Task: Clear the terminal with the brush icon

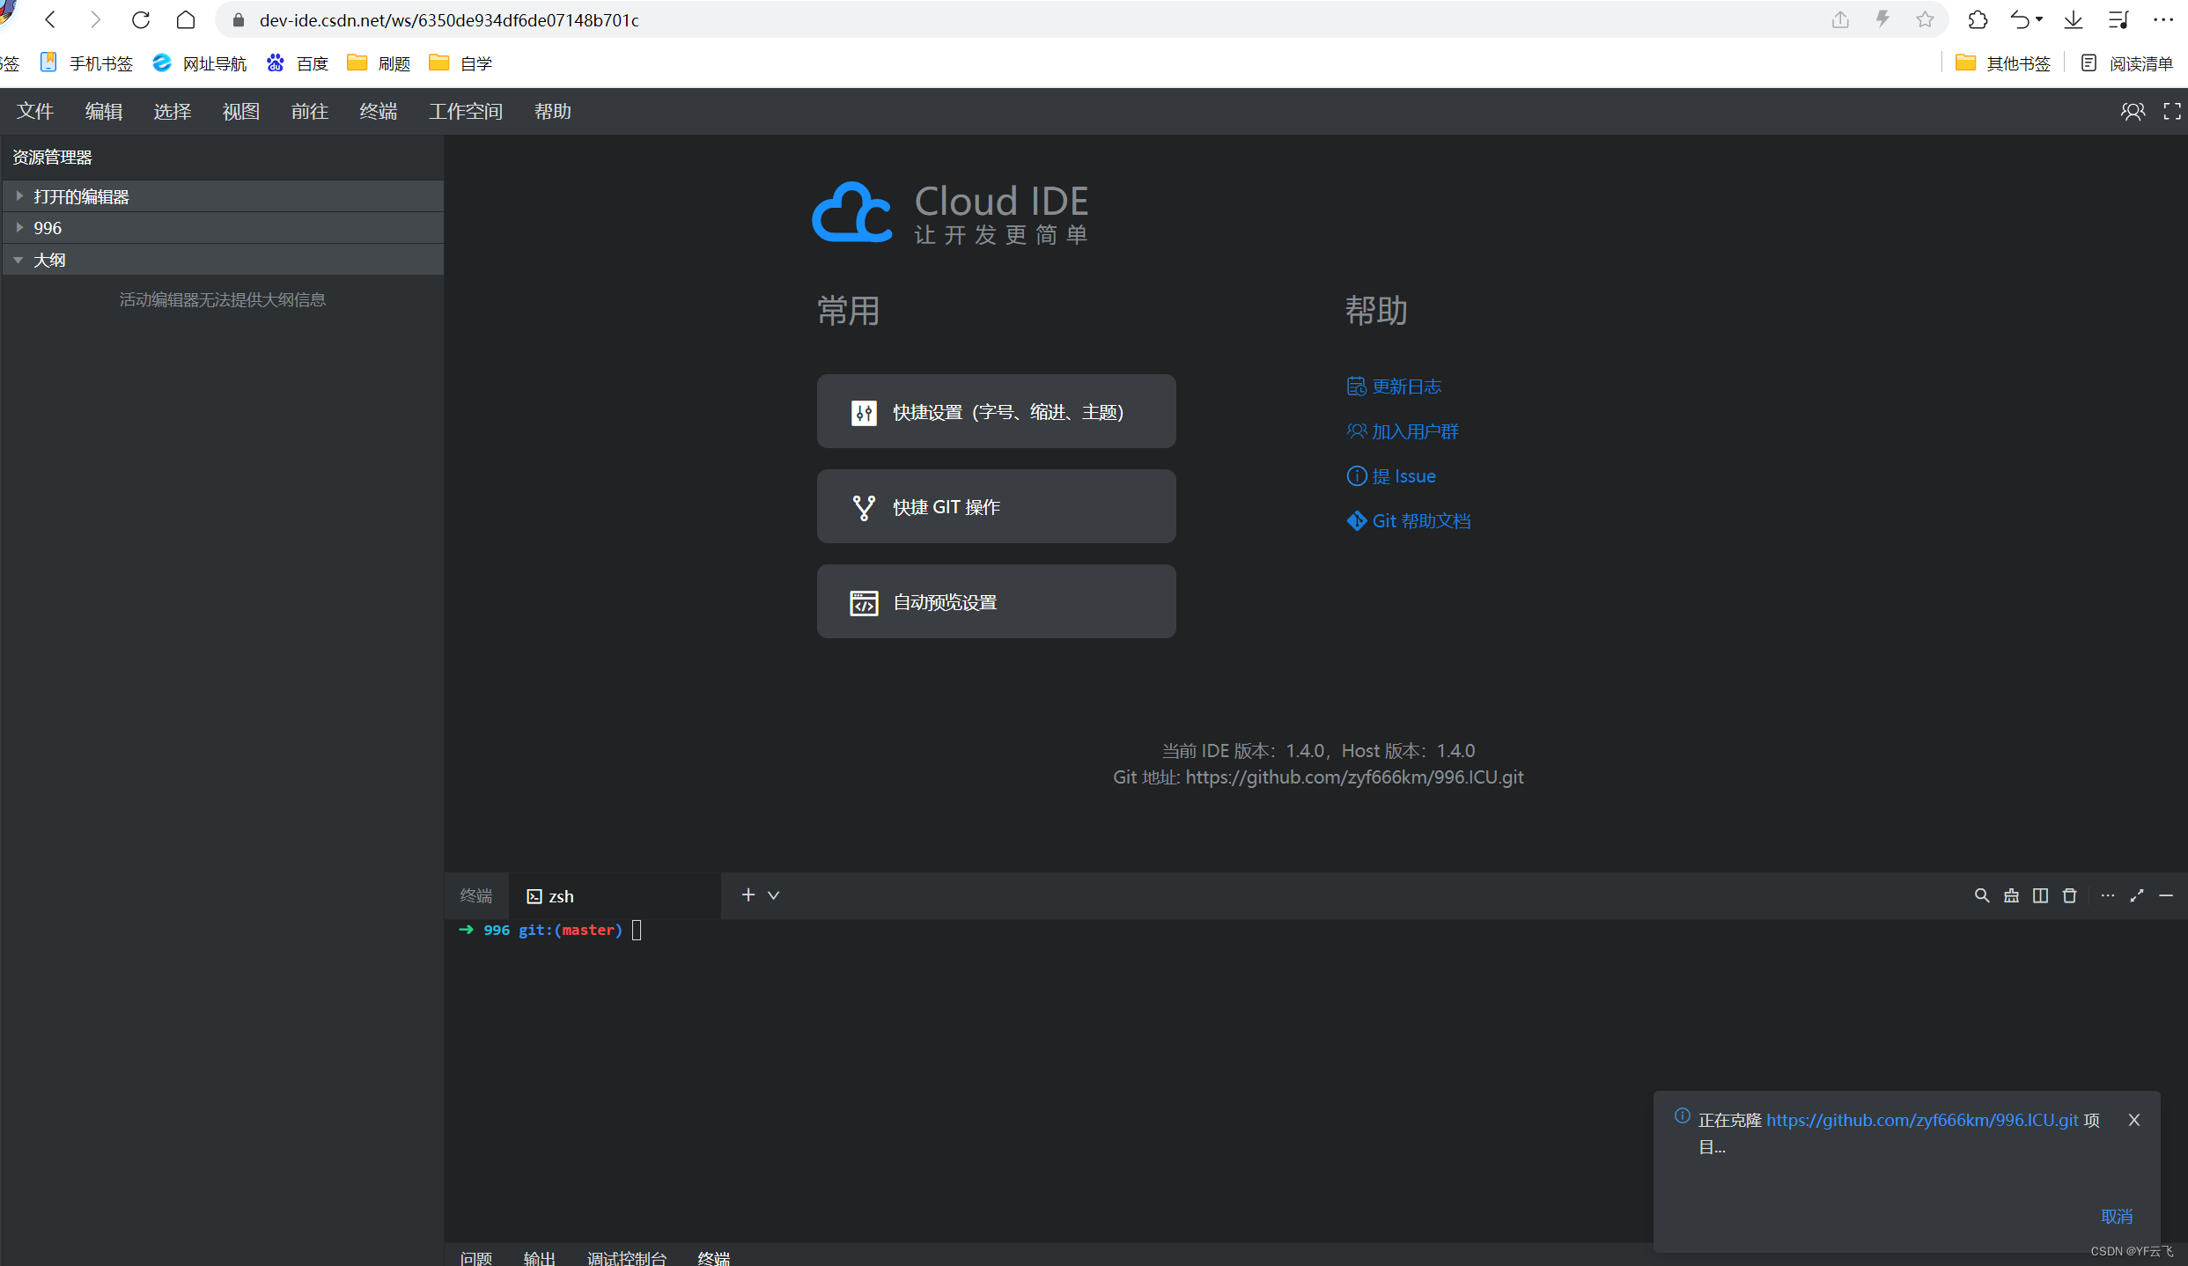Action: (x=2011, y=895)
